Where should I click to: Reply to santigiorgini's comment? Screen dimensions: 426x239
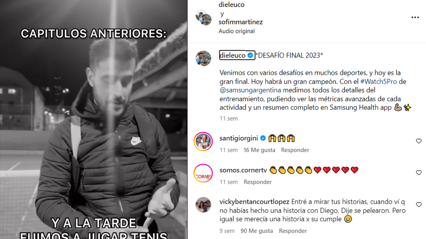pos(295,150)
